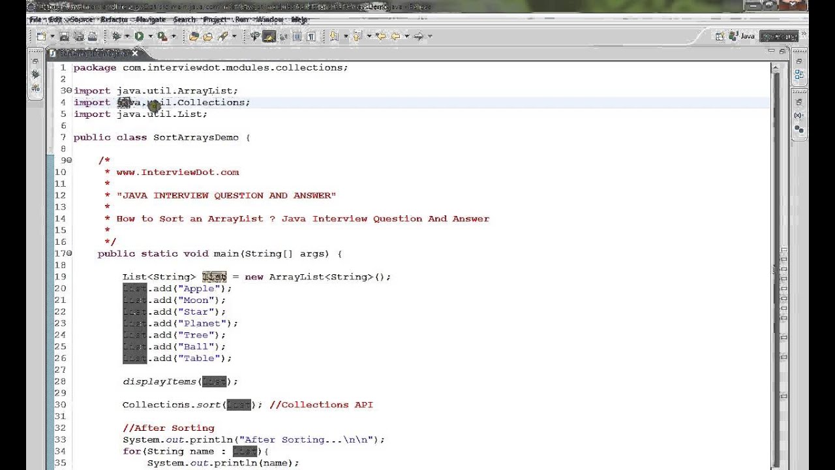The image size is (835, 470).
Task: Click the Debug bug icon
Action: [115, 37]
